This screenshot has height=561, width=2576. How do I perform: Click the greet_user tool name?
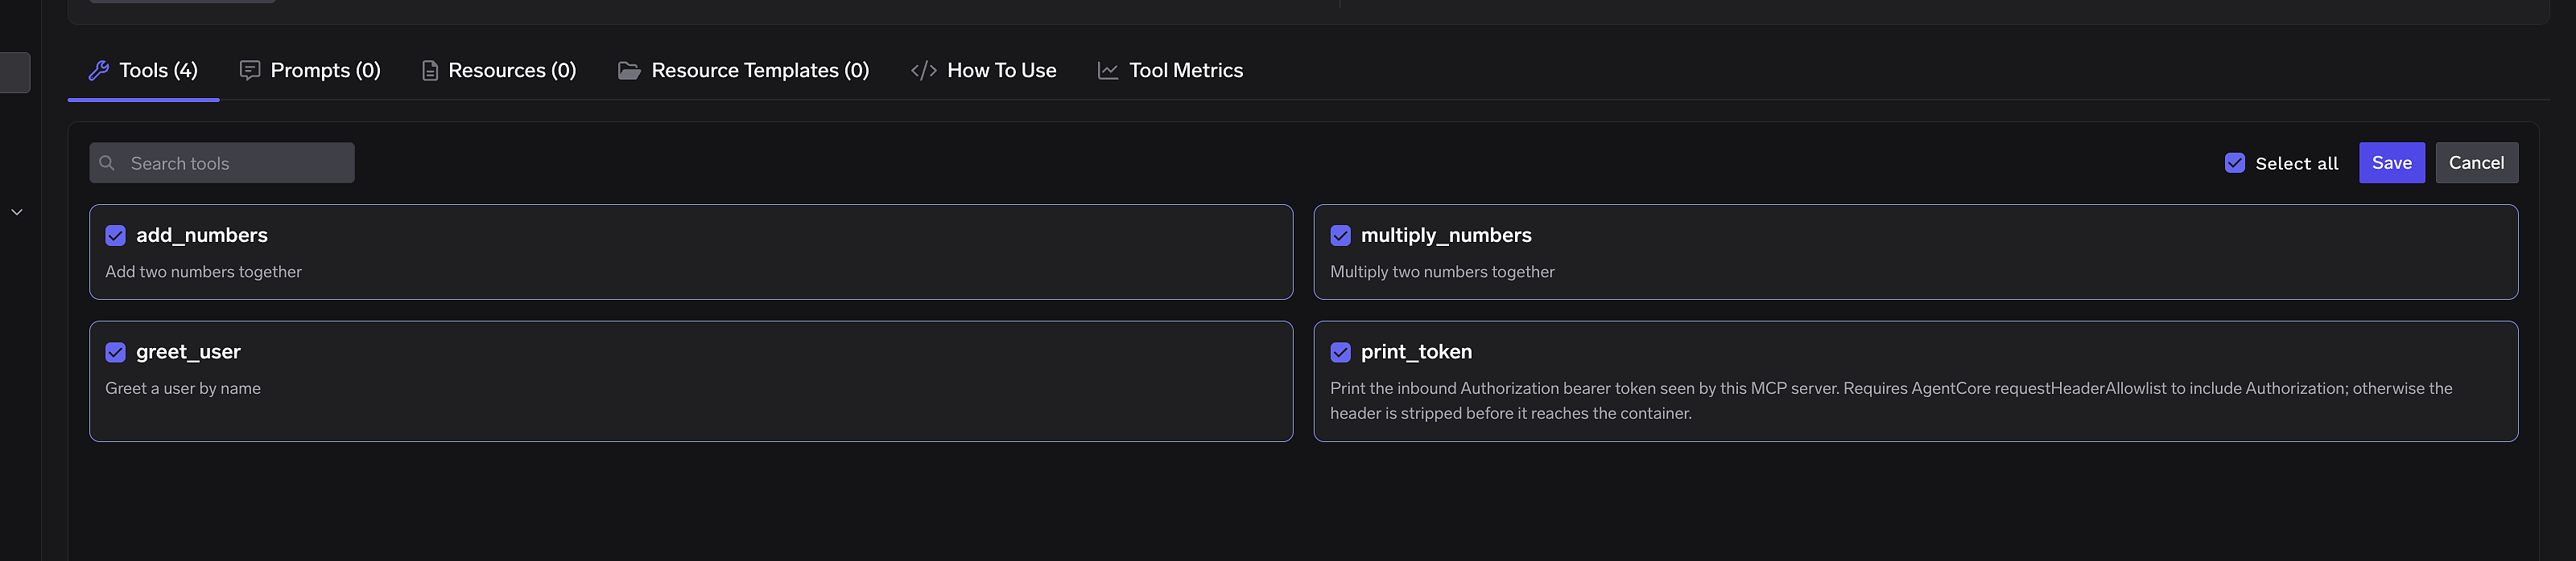[x=188, y=352]
